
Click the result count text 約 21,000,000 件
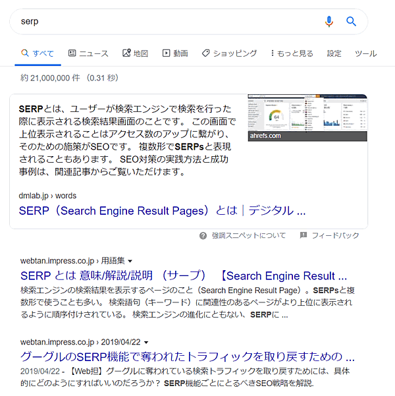tap(50, 78)
